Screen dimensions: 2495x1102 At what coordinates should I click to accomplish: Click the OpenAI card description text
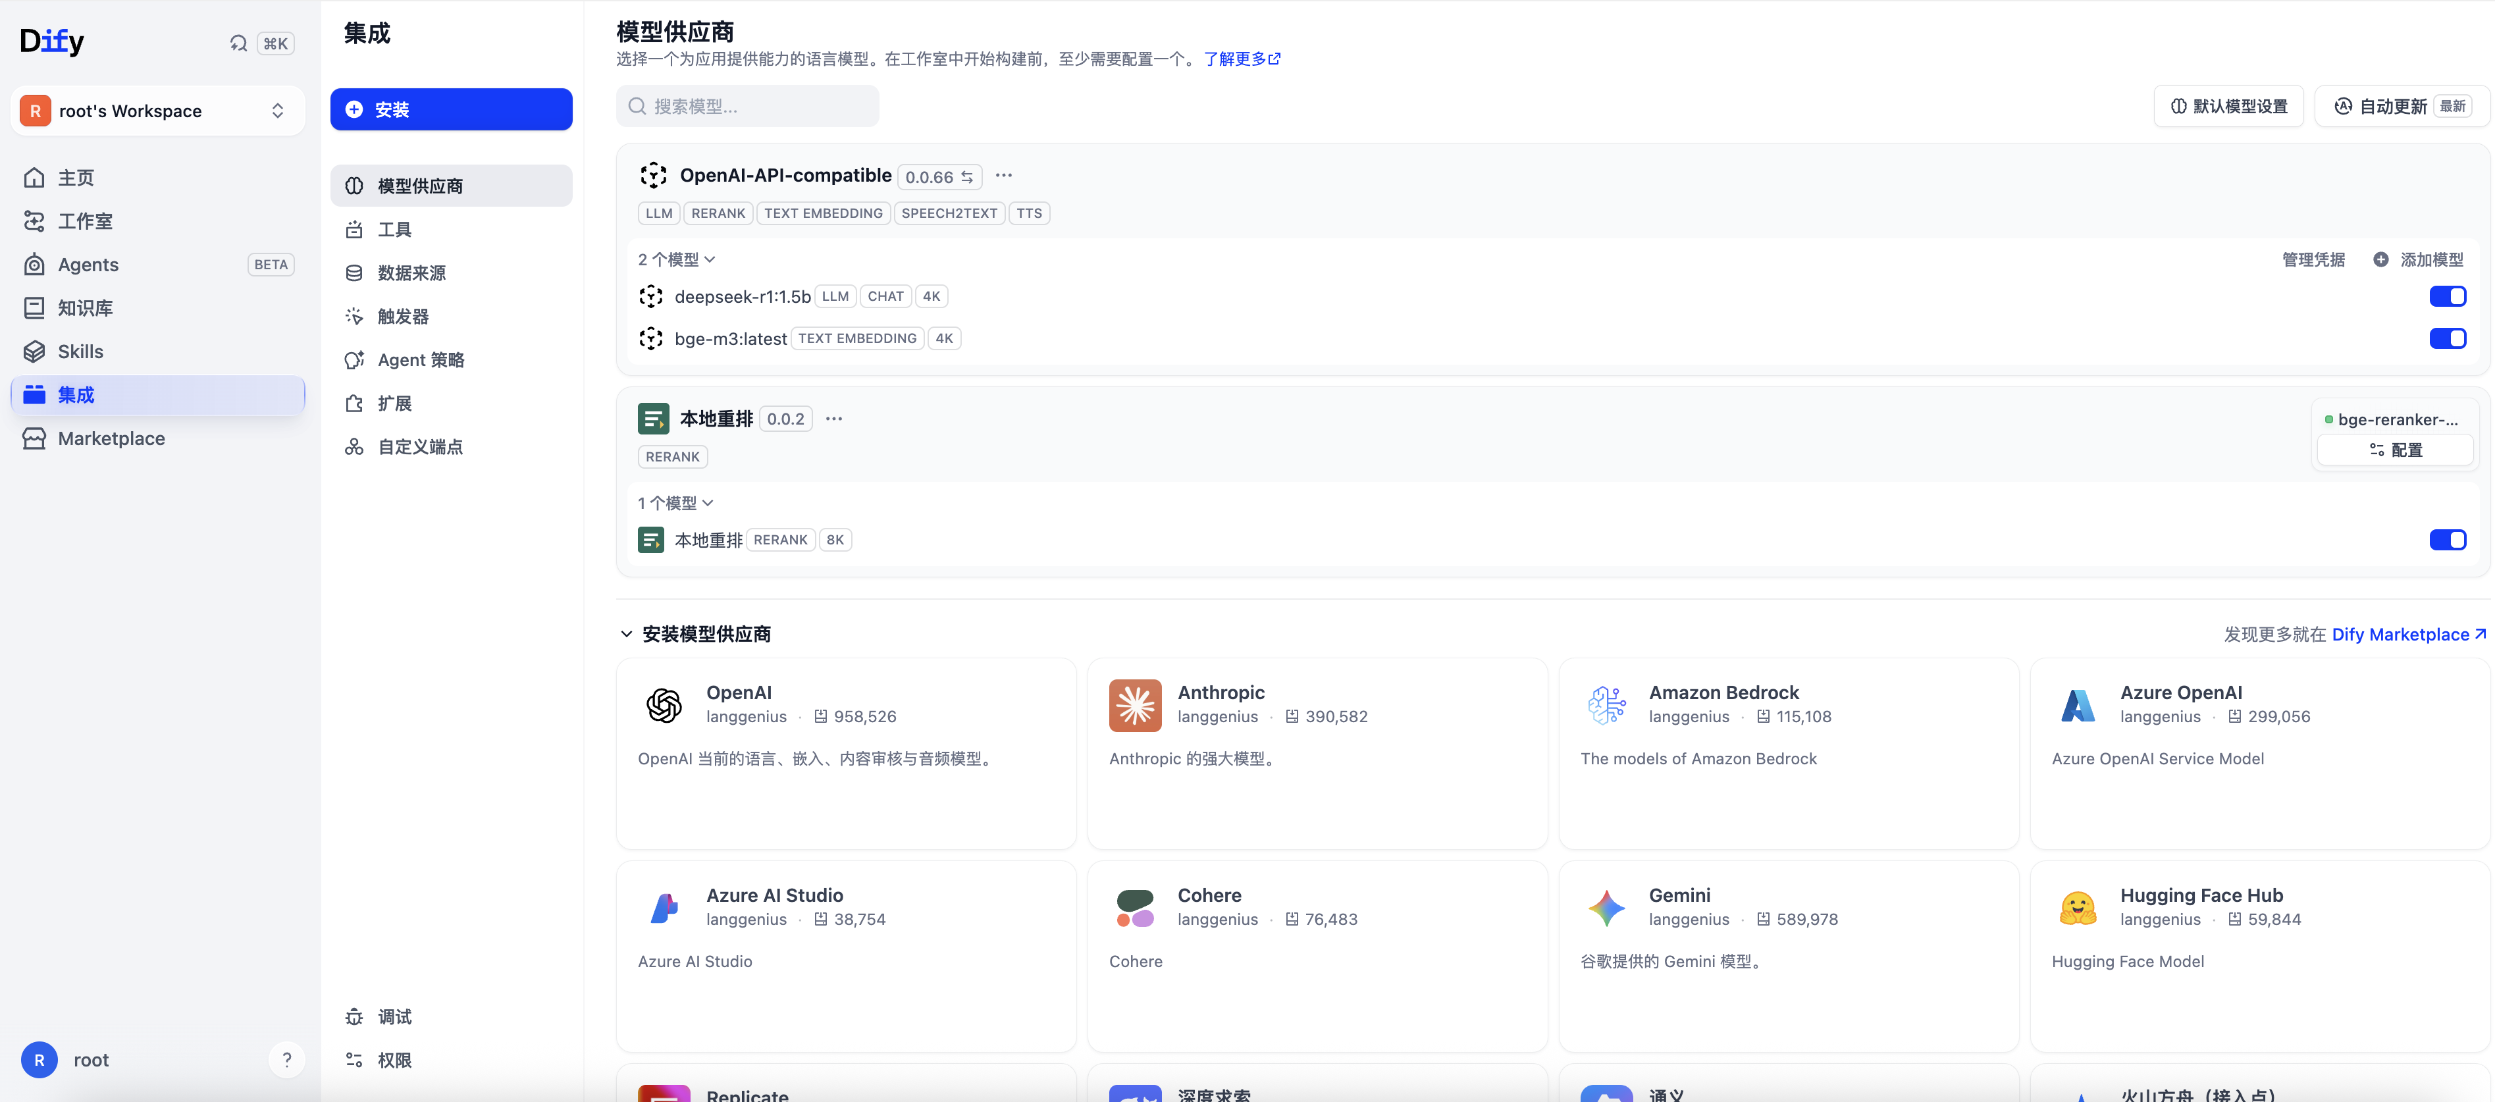(x=818, y=758)
